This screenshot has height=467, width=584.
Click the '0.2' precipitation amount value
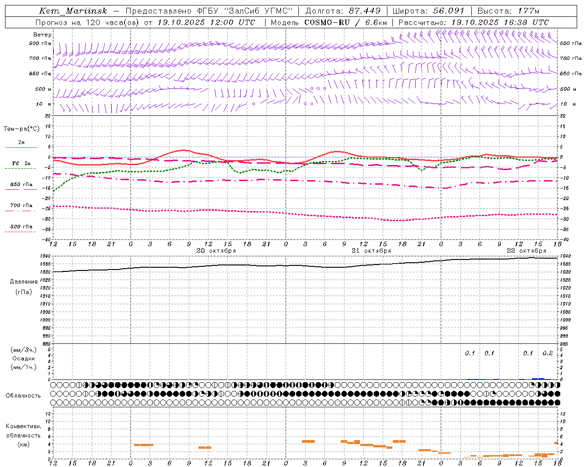(547, 353)
